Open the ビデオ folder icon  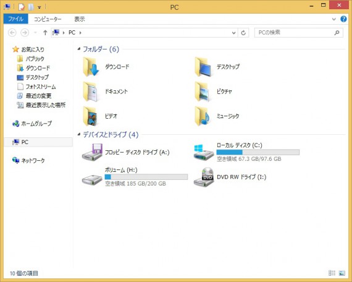pyautogui.click(x=90, y=116)
